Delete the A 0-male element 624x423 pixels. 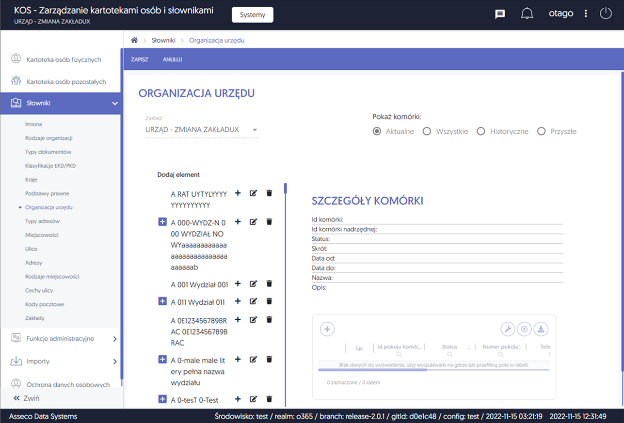click(270, 359)
